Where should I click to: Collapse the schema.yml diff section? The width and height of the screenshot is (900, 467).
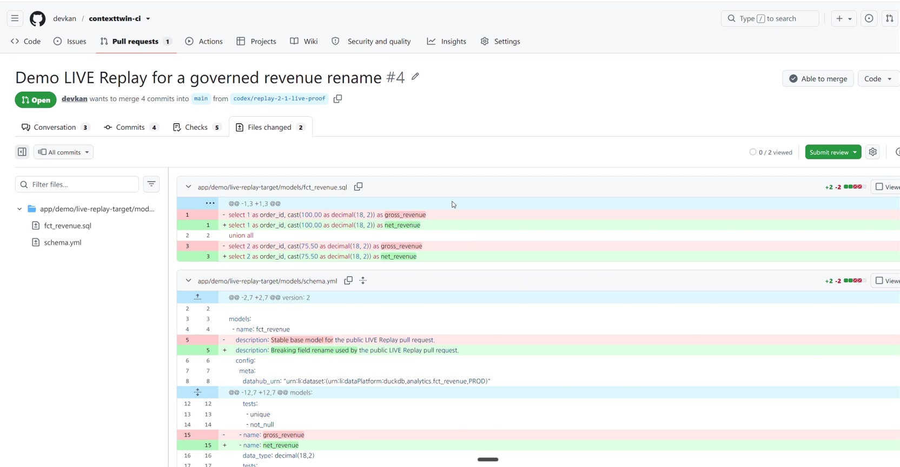point(188,281)
